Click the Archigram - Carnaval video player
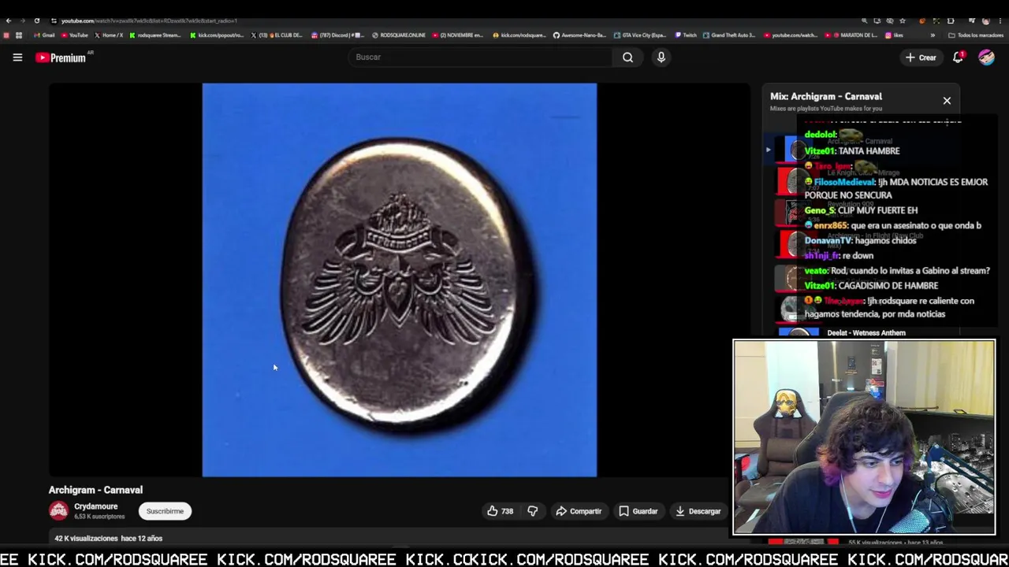 click(400, 280)
